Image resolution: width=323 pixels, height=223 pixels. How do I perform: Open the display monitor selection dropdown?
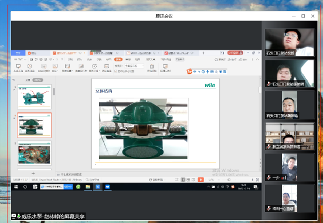[x=134, y=66]
